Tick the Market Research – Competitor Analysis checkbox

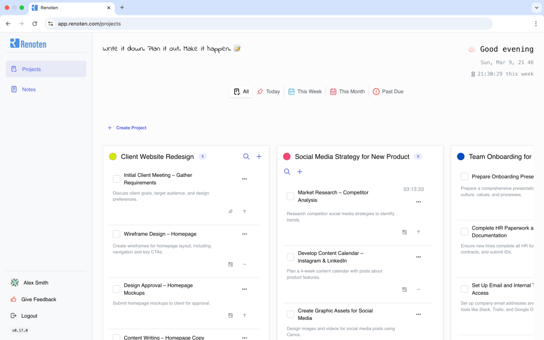tap(291, 197)
